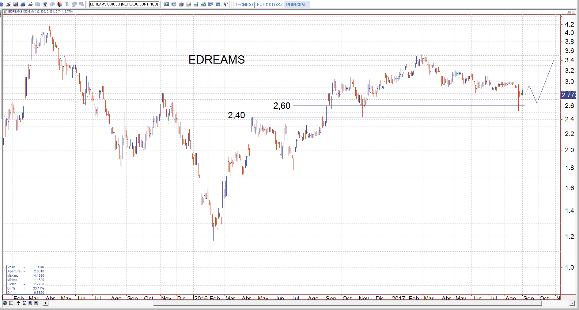Screen dimensions: 579x310
Task: Click the zoom-region page icon at bottom
Action: (x=25, y=303)
